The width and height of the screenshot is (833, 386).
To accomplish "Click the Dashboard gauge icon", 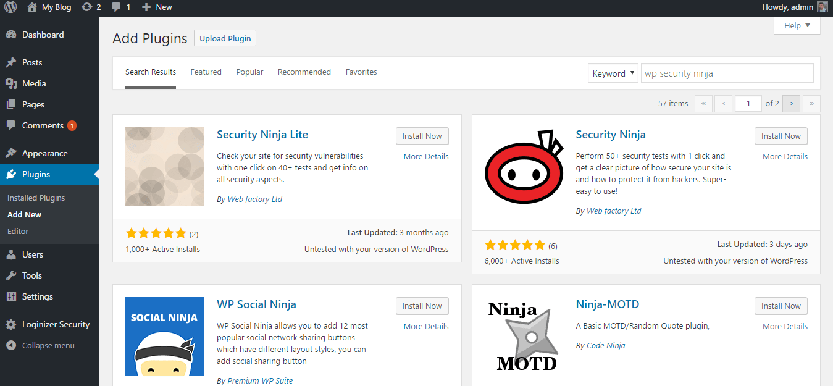I will pyautogui.click(x=11, y=35).
